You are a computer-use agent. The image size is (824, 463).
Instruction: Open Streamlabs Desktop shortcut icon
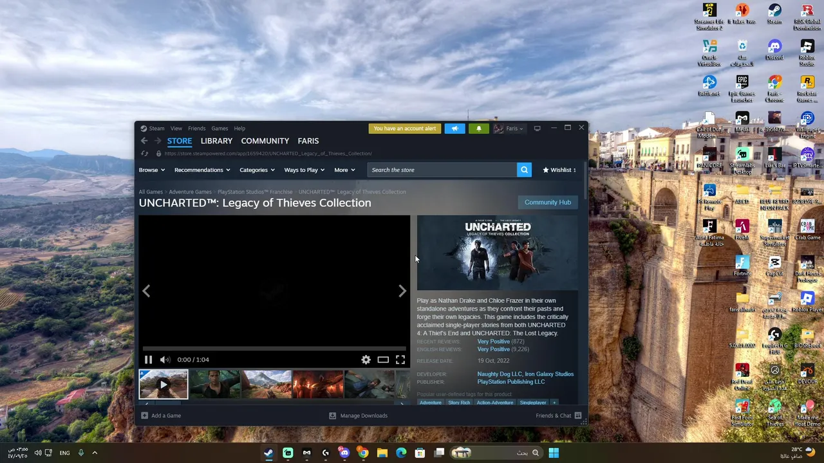click(742, 161)
